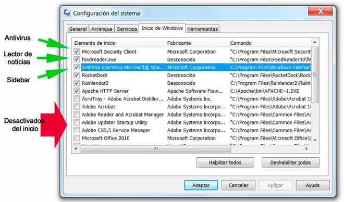
Task: Switch to the Arranque tab
Action: pyautogui.click(x=102, y=29)
